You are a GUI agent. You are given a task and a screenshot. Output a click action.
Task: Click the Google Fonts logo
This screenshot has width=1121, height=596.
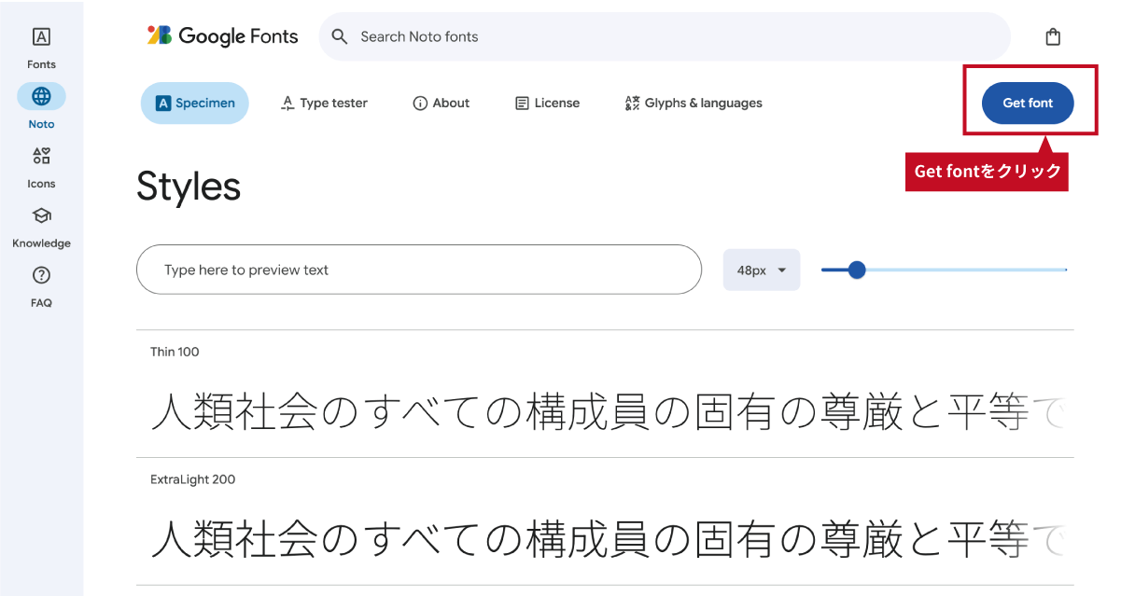coord(223,36)
